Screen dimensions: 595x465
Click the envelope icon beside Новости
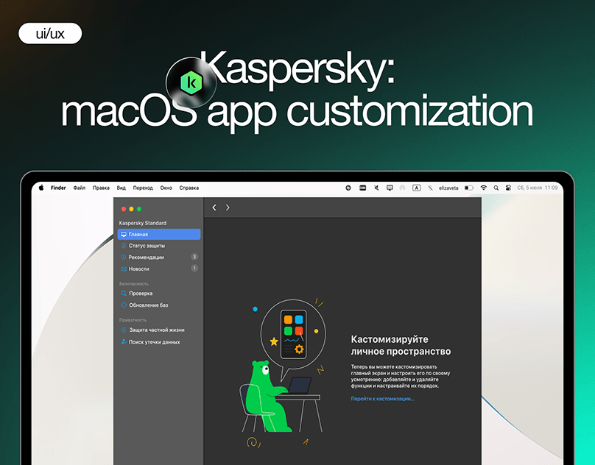(x=124, y=269)
